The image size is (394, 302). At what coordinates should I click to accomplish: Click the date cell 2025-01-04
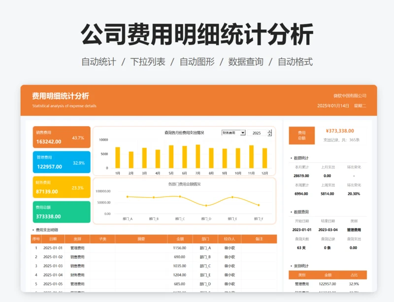53,275
